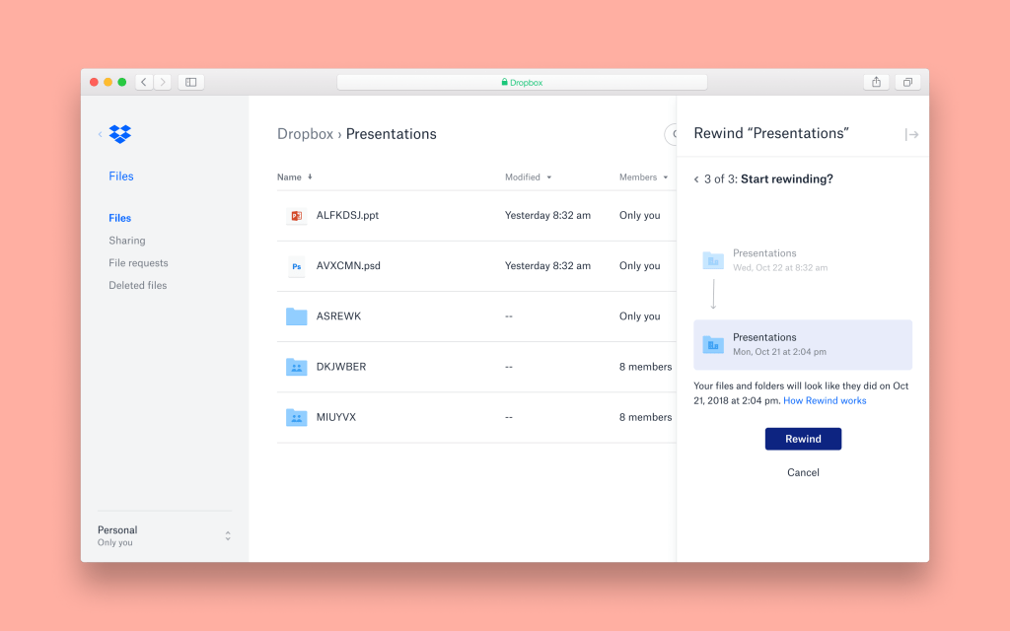Open the DKJWBER shared folder icon
The height and width of the screenshot is (631, 1010).
[x=296, y=367]
